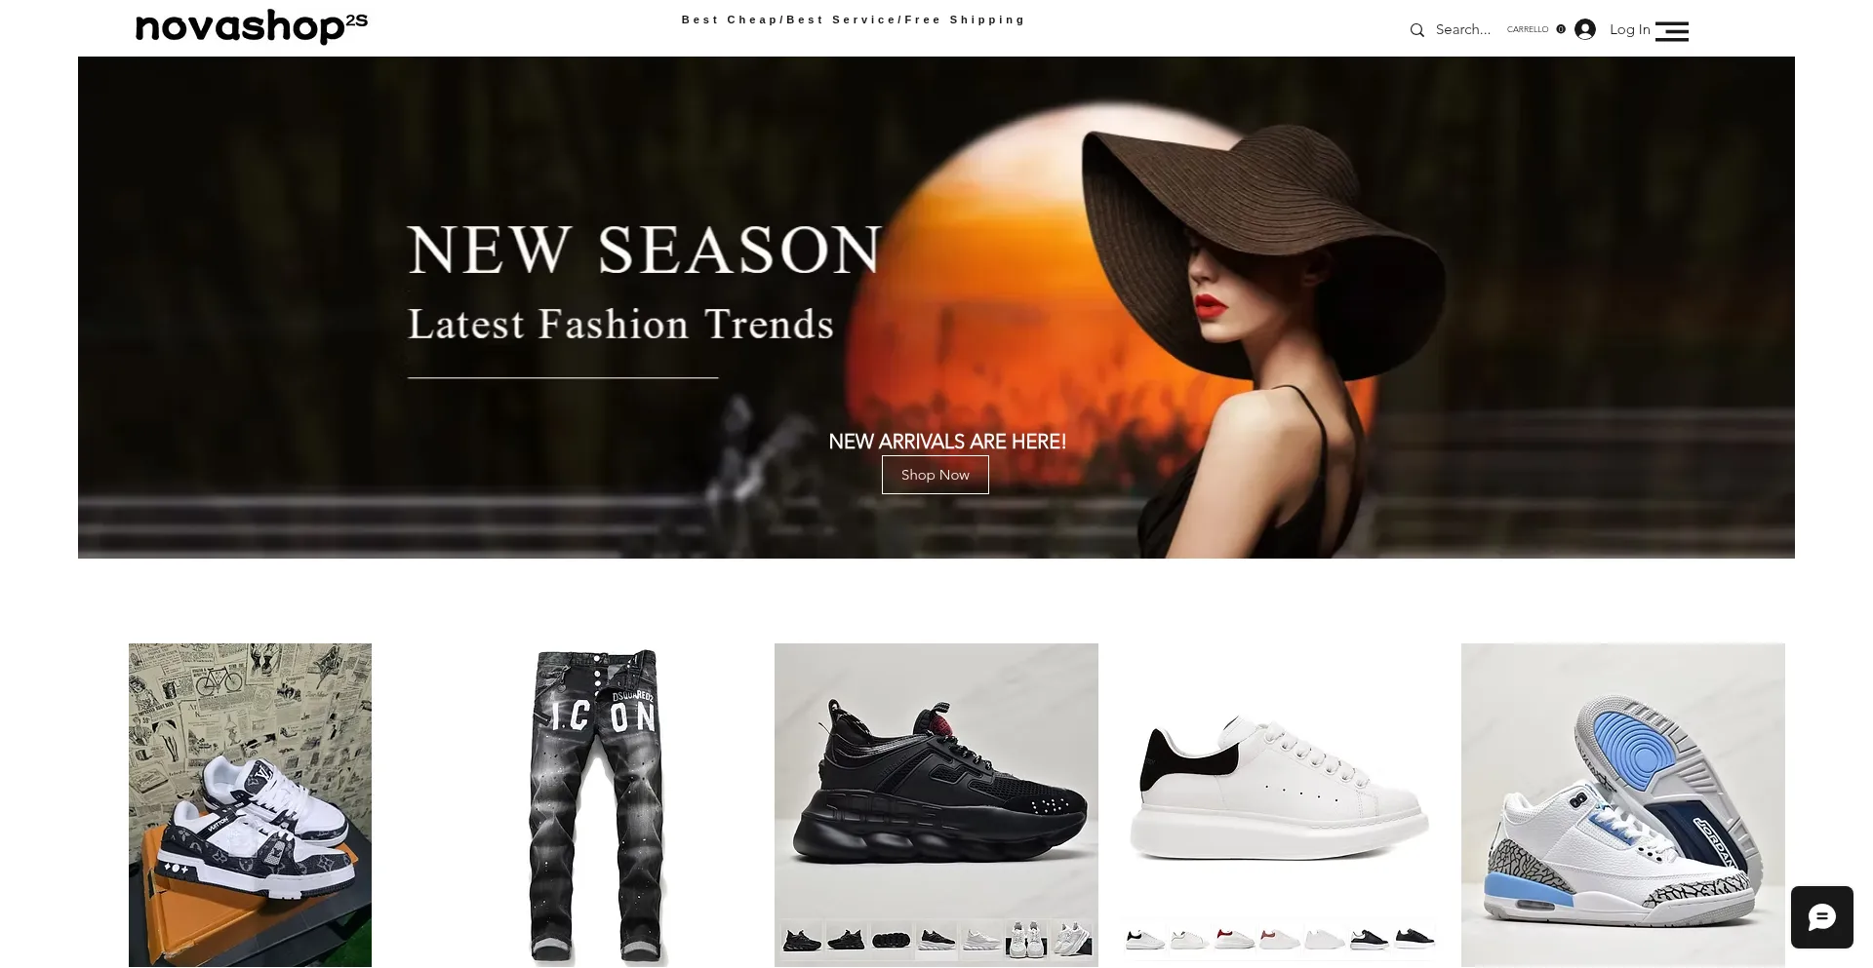Select the rear-view white sneakers small thumbnail
This screenshot has width=1873, height=968.
pos(1026,941)
